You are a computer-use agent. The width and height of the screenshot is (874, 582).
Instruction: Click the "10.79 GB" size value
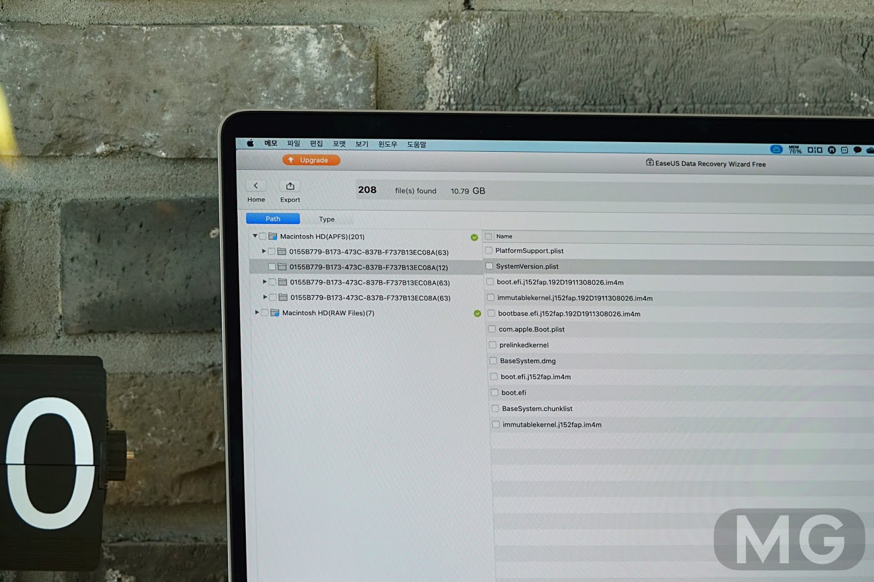[x=468, y=191]
